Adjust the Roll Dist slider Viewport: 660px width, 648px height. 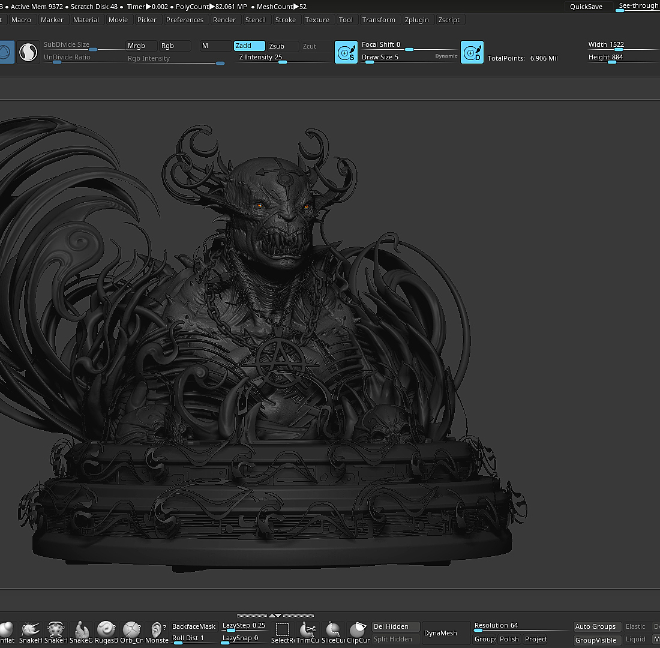194,639
